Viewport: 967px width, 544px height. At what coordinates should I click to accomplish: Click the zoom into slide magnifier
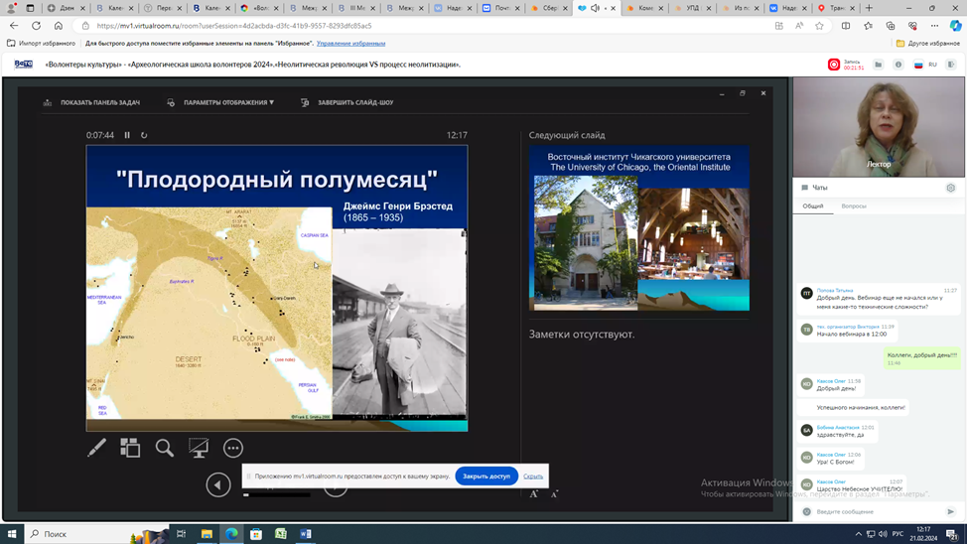165,449
